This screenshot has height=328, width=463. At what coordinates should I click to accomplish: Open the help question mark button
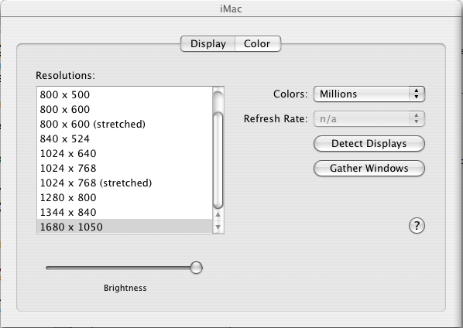click(417, 226)
